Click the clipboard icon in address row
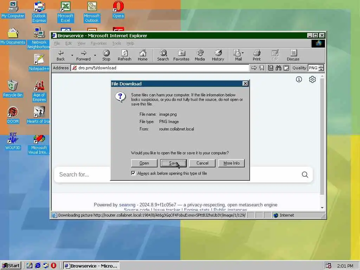The image size is (360, 270). click(286, 68)
